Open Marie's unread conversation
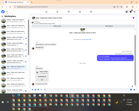The height and width of the screenshot is (111, 139). pyautogui.click(x=14, y=50)
